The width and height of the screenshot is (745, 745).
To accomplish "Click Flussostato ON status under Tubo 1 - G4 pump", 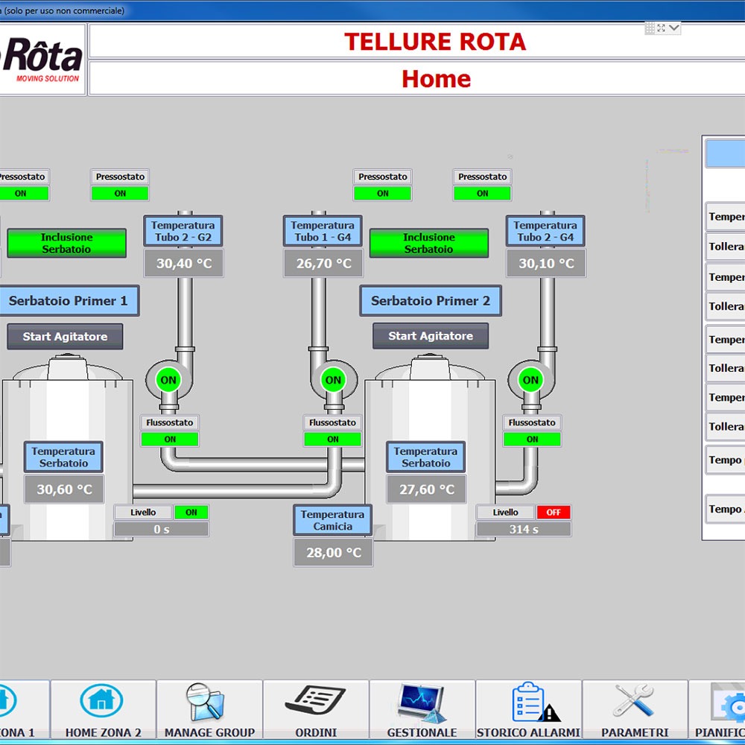I will (x=332, y=440).
